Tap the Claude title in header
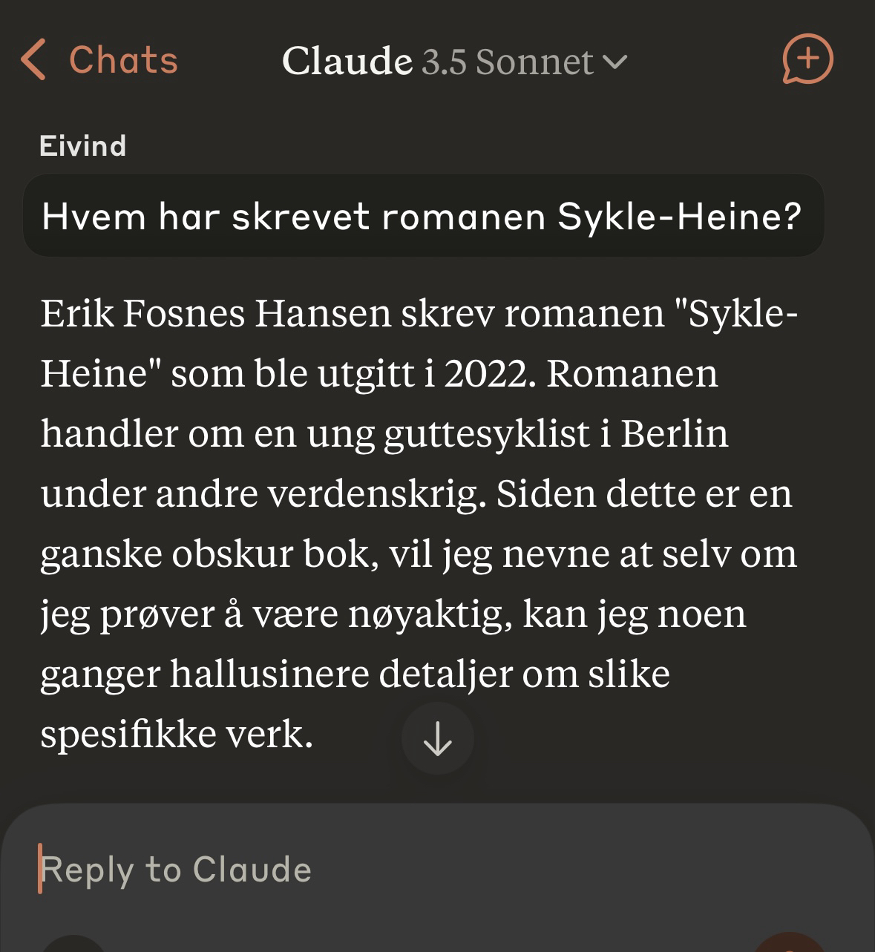 pyautogui.click(x=347, y=61)
